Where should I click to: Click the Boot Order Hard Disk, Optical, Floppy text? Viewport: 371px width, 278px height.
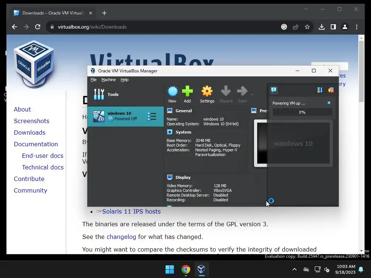pos(218,145)
